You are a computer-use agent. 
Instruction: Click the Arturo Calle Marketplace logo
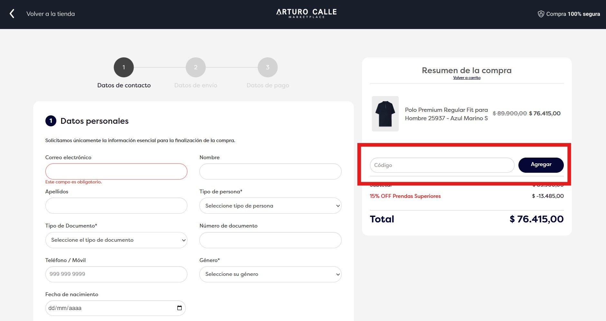306,13
